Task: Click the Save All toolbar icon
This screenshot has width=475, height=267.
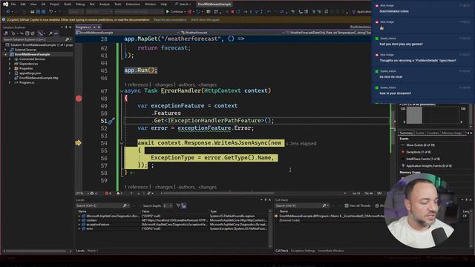Action: (44, 12)
